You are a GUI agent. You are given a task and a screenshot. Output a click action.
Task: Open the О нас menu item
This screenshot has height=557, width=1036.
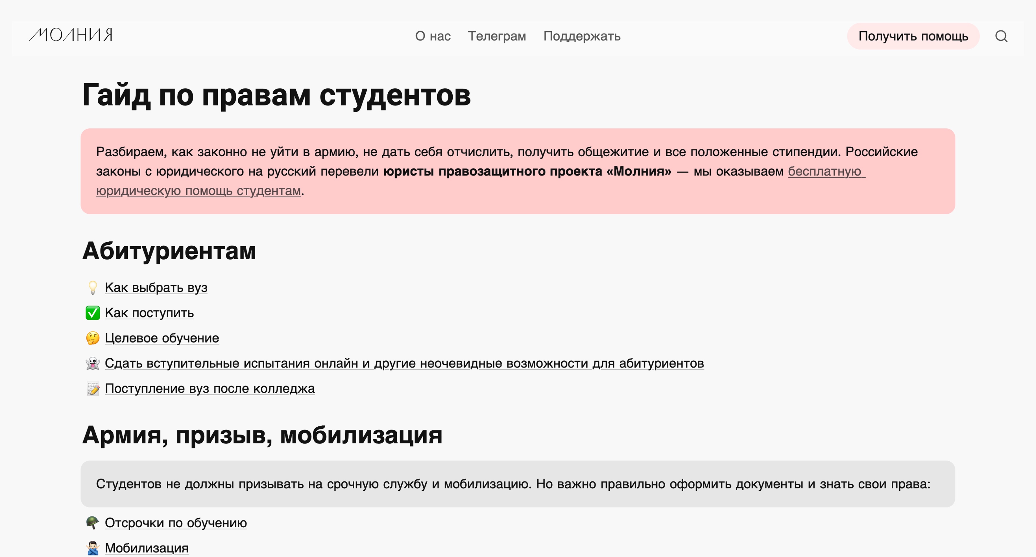click(x=433, y=36)
